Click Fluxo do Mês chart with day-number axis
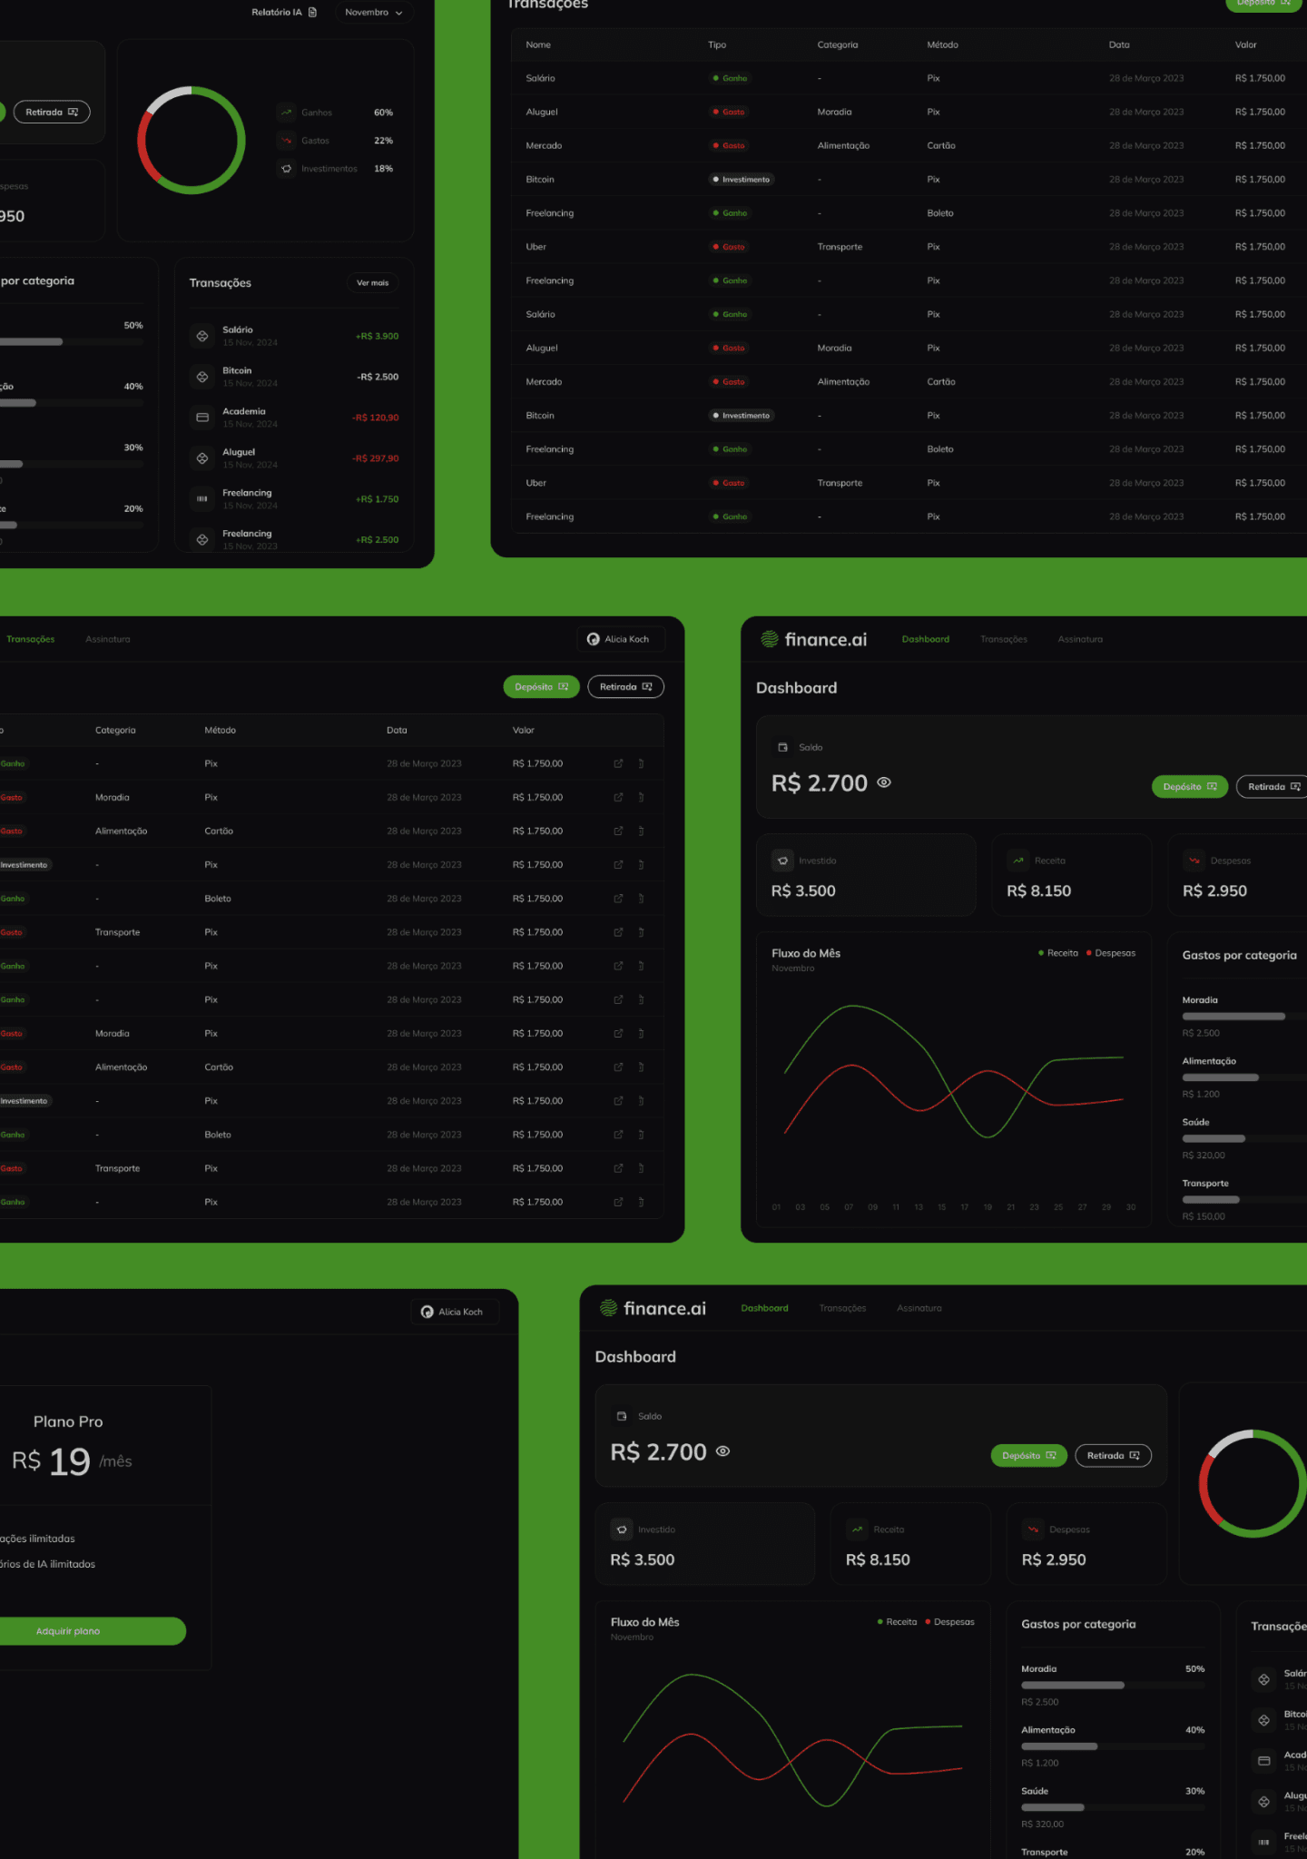 coord(954,1079)
